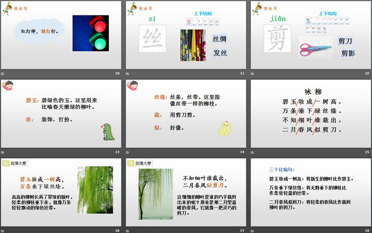
Task: Click slide number 15 label
Action: (367, 152)
